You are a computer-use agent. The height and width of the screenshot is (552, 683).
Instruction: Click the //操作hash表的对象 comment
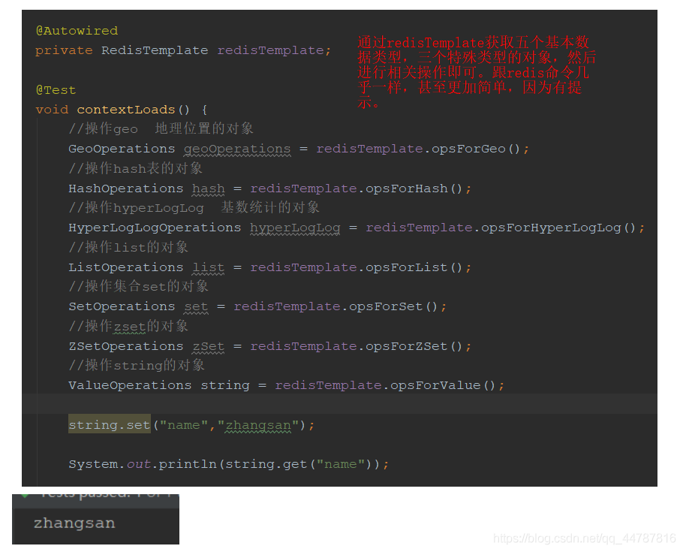tap(135, 168)
